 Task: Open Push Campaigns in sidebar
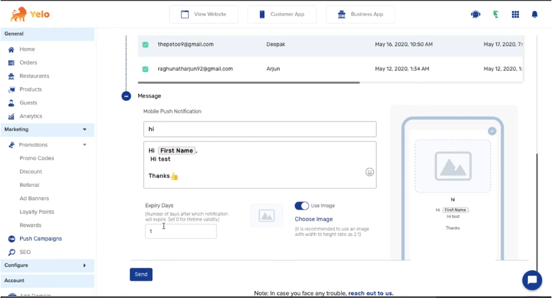[40, 239]
